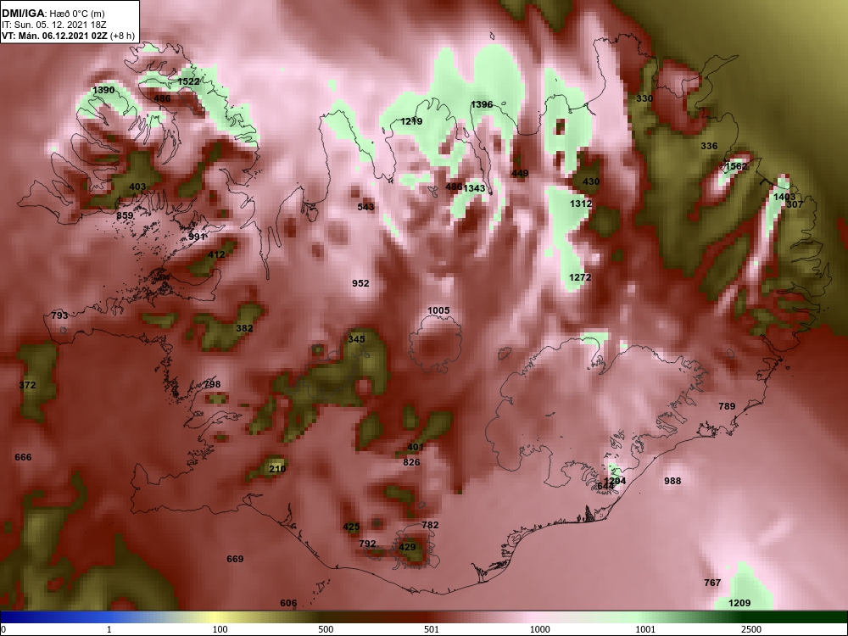The height and width of the screenshot is (636, 848).
Task: Click the 1390 height label
Action: coord(103,91)
